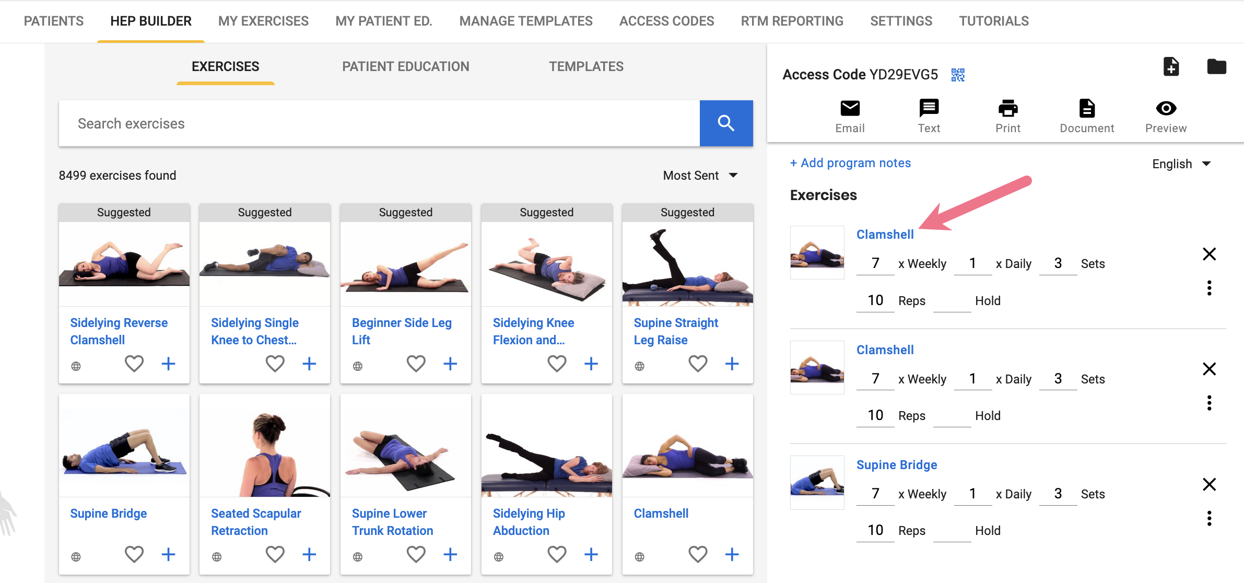Favorite the Beginner Side Leg Lift exercise
Viewport: 1244px width, 583px height.
coord(416,364)
